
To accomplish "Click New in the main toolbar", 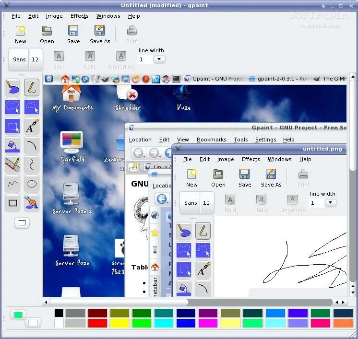I will (x=20, y=35).
